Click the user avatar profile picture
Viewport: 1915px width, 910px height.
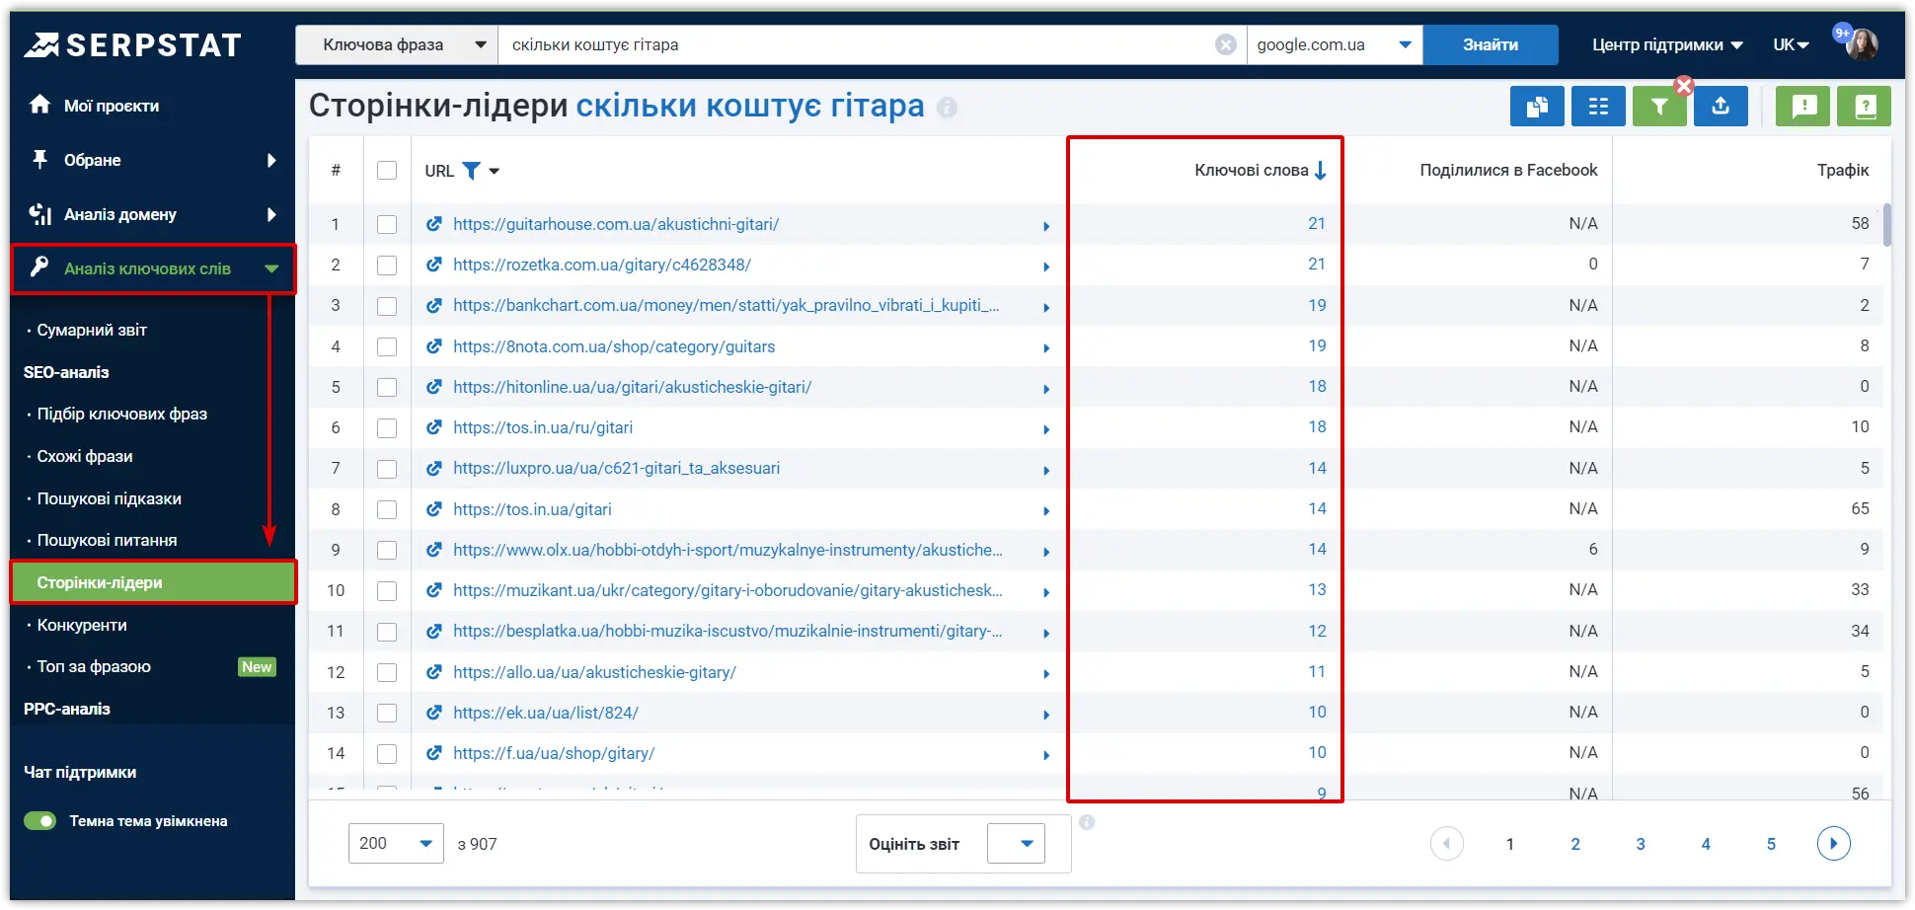point(1862,44)
